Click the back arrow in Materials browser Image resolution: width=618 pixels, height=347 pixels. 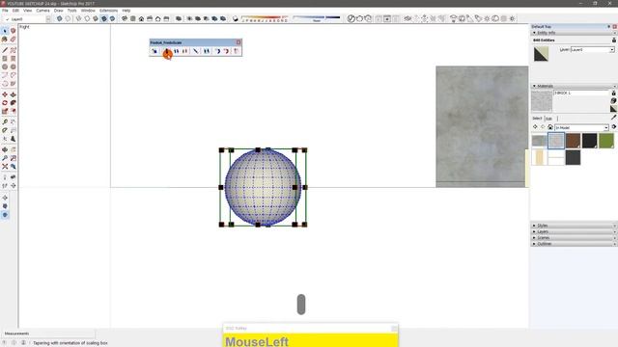click(535, 127)
